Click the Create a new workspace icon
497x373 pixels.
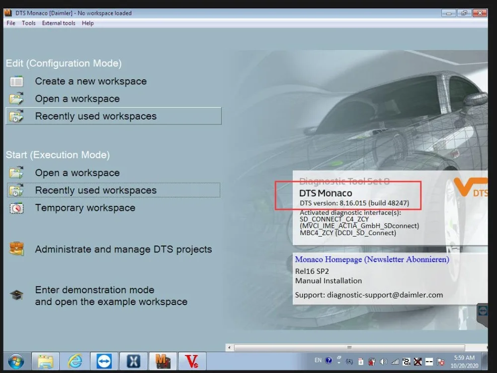point(16,81)
